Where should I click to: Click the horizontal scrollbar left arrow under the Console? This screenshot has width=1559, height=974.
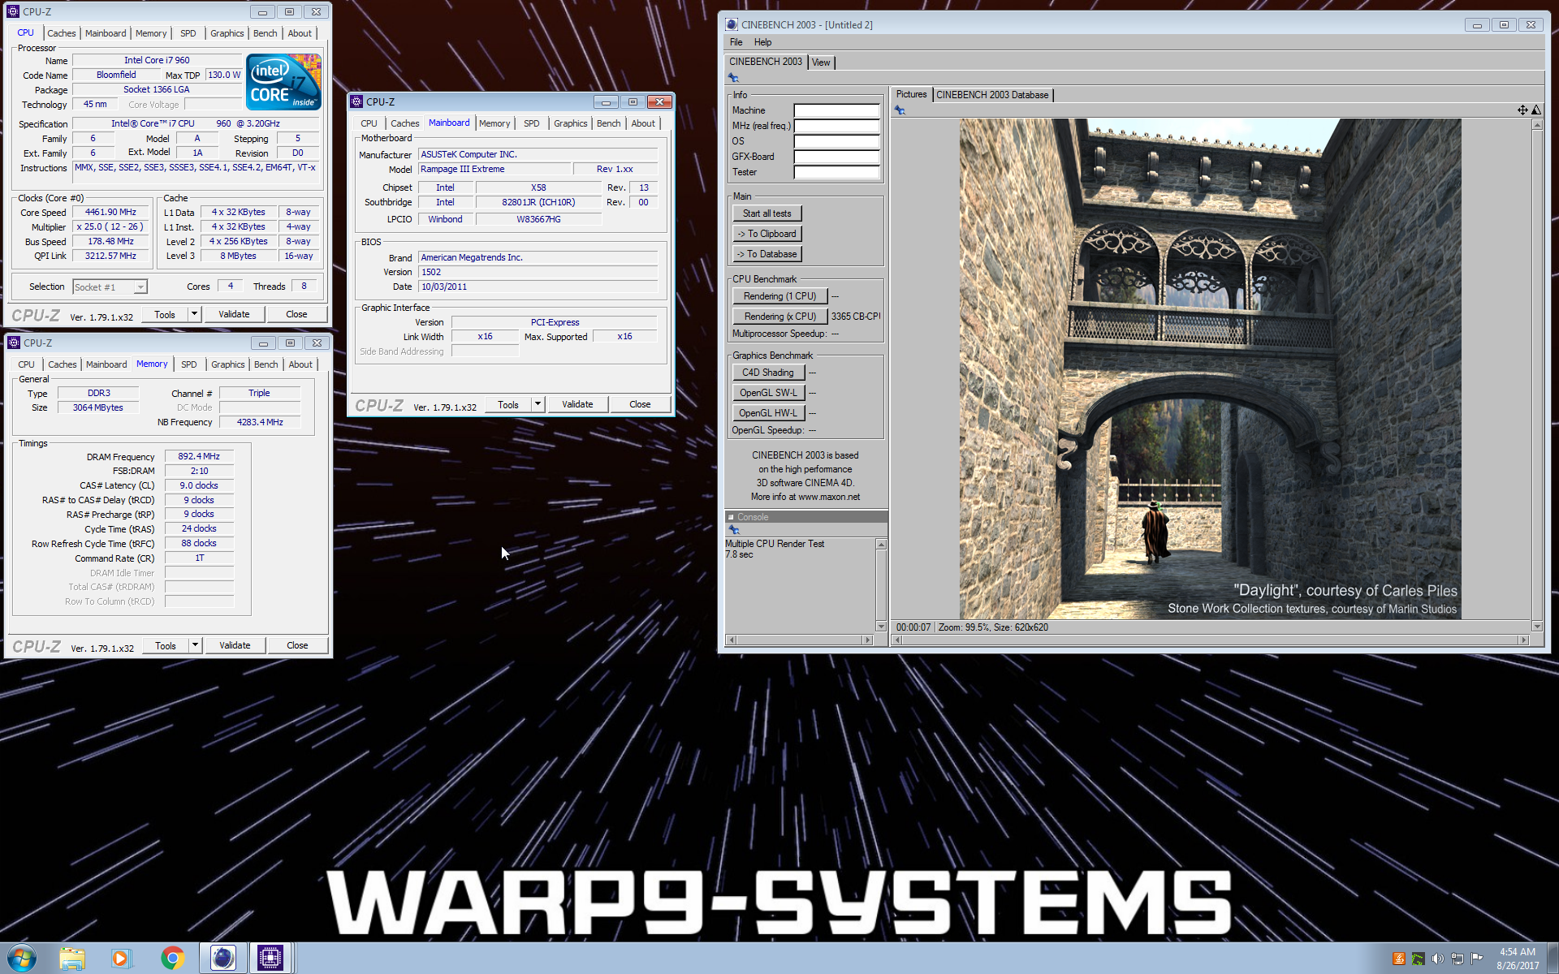click(x=731, y=640)
